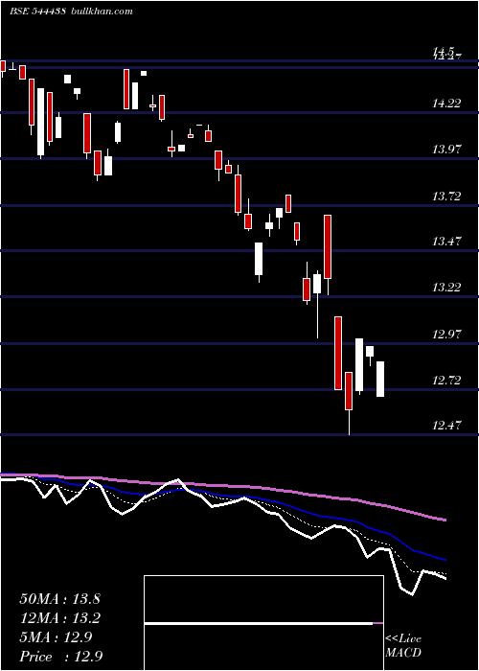The width and height of the screenshot is (479, 671).
Task: Click the BSE 544488 bullkhan.com title text
Action: click(x=71, y=12)
